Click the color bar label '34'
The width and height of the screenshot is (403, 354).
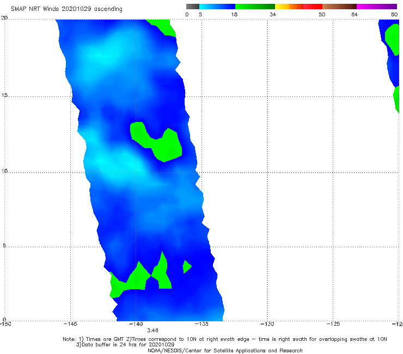pos(273,14)
